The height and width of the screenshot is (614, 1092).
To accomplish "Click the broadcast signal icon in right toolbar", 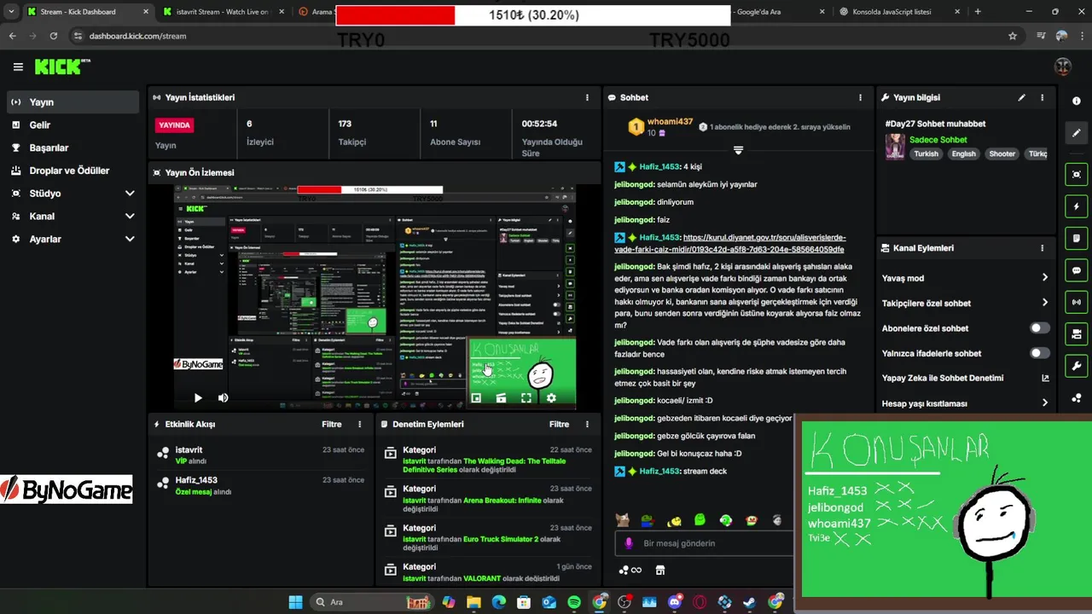I will 1077,302.
